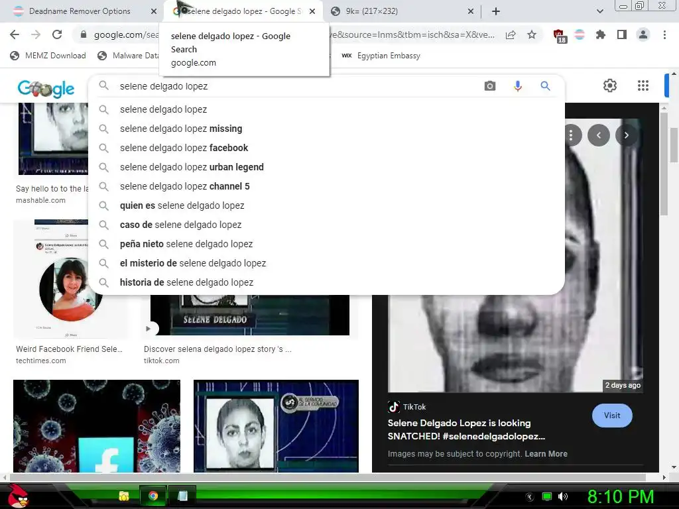Screen dimensions: 679x509
Task: Show the previous image in the preview
Action: [599, 135]
